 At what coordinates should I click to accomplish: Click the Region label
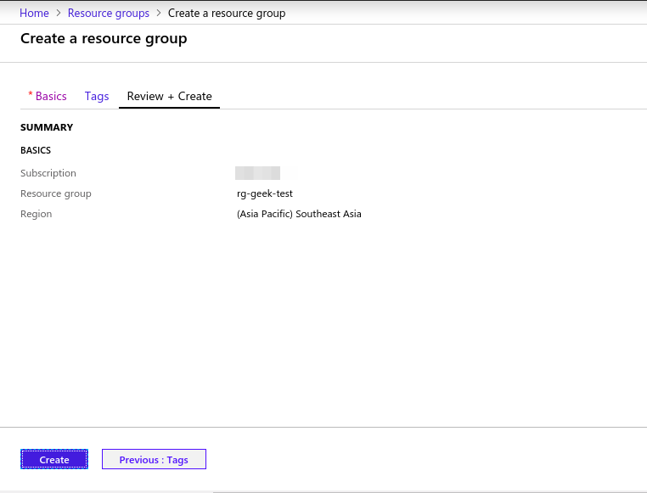[37, 214]
